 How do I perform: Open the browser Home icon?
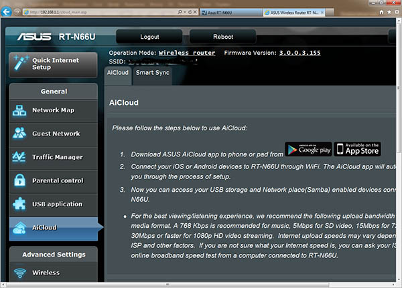(381, 12)
